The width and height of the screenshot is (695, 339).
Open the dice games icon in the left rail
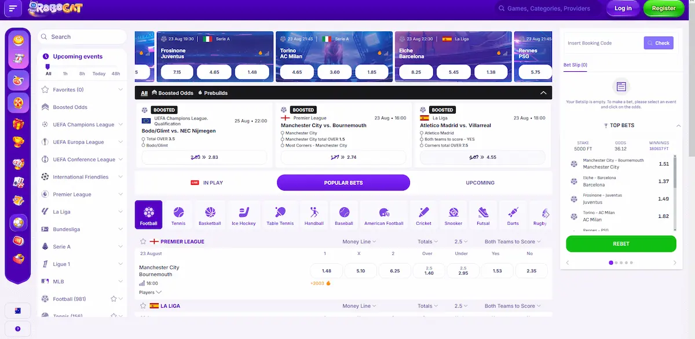coord(18,163)
